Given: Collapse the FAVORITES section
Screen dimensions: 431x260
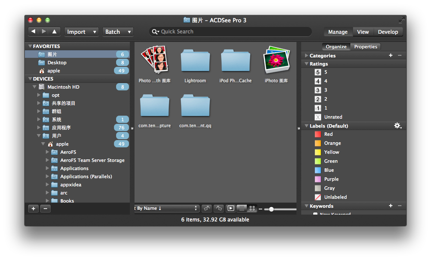Looking at the screenshot, I should tap(30, 46).
